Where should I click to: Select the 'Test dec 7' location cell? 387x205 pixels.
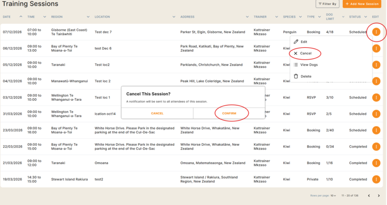(x=103, y=32)
